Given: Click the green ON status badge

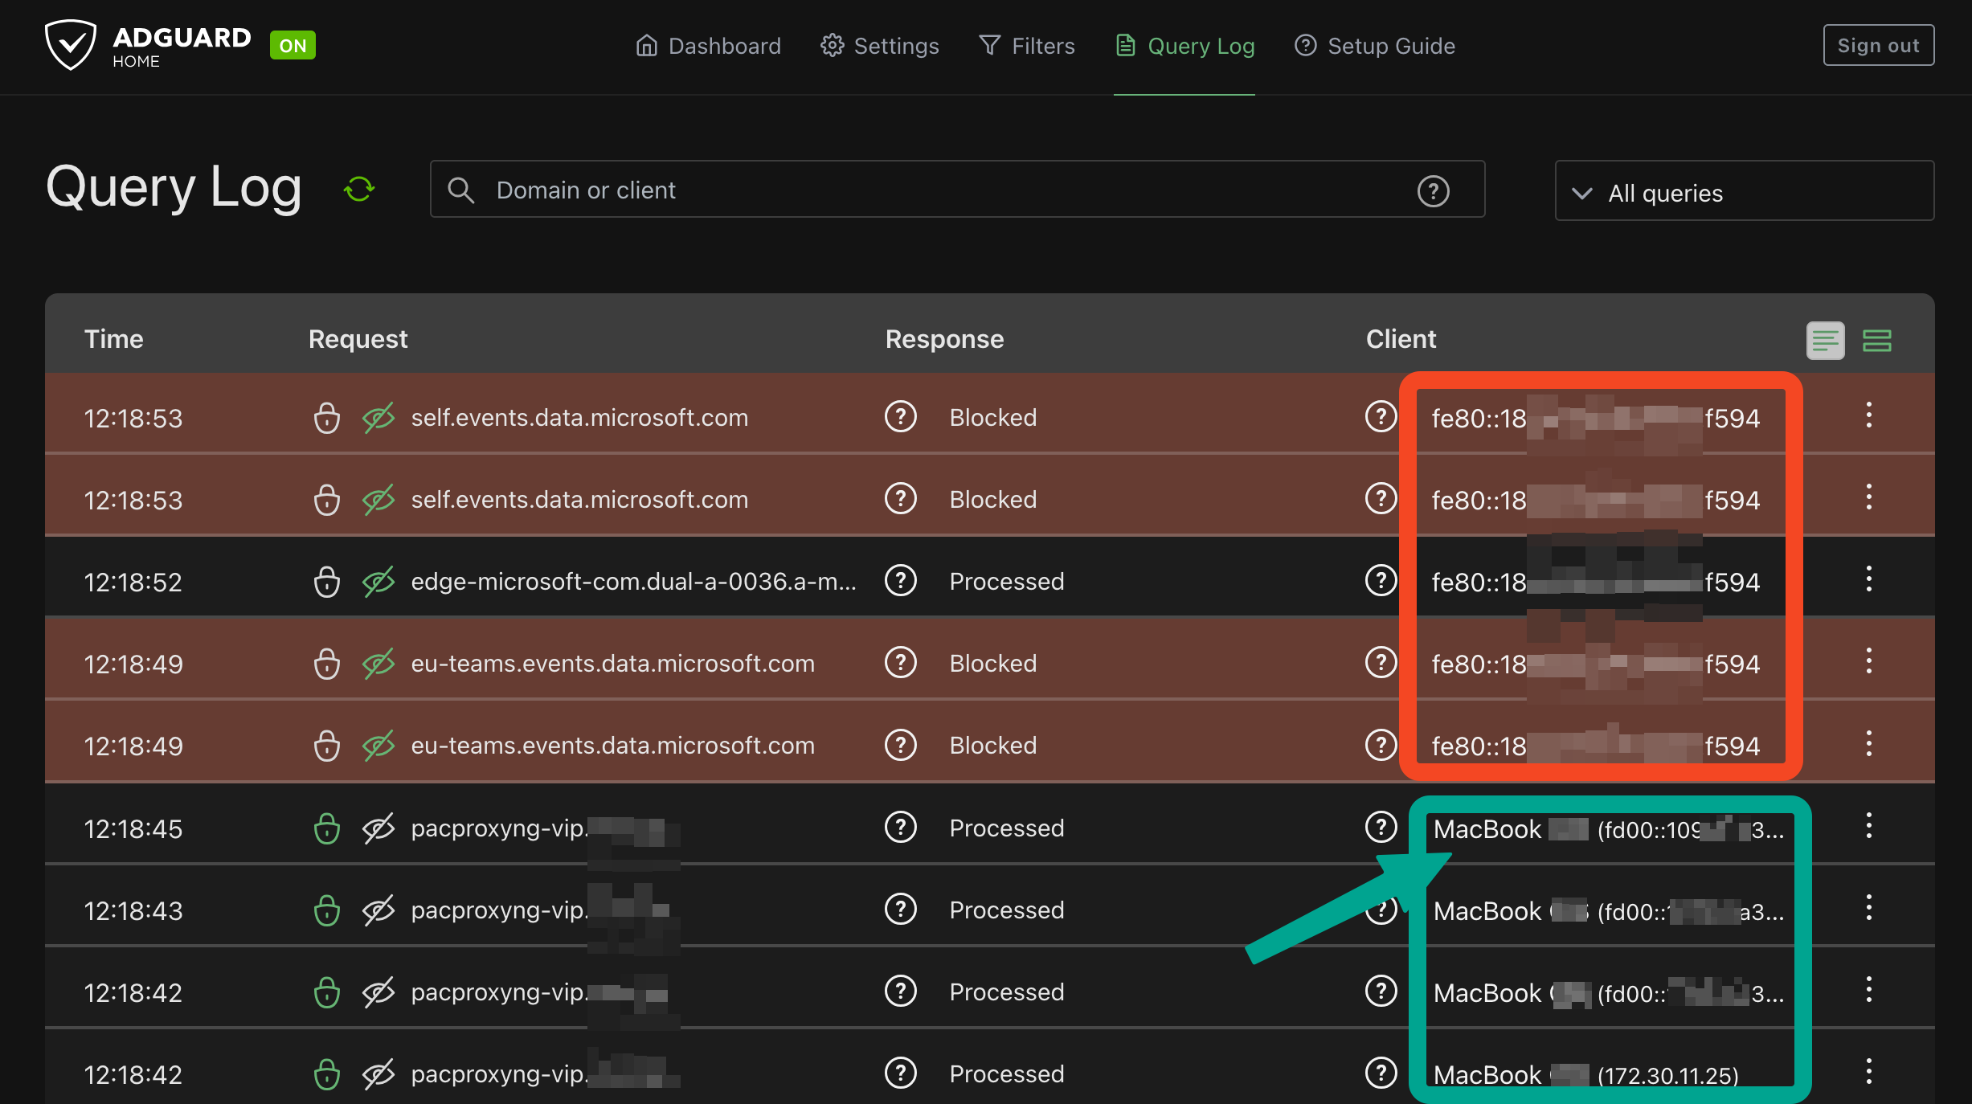Looking at the screenshot, I should 293,46.
